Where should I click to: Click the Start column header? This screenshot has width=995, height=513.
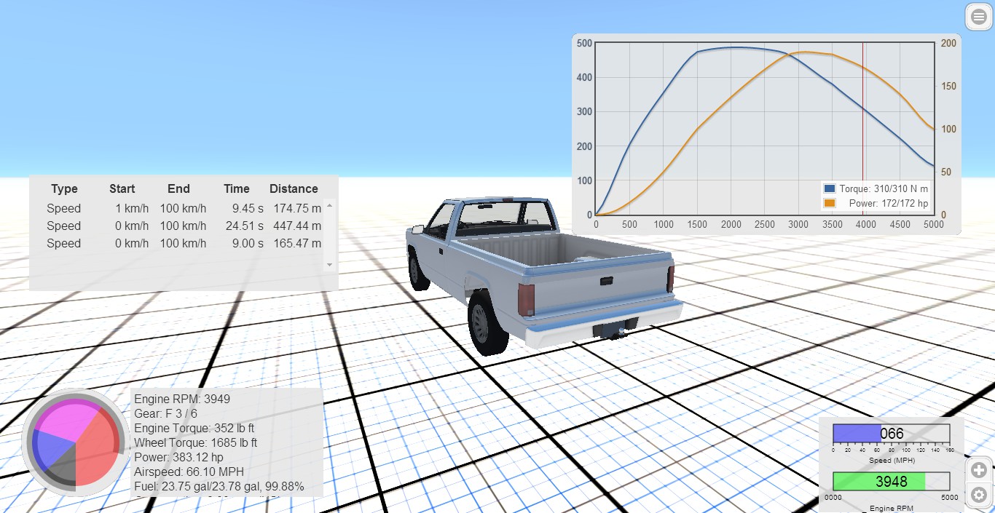(122, 188)
